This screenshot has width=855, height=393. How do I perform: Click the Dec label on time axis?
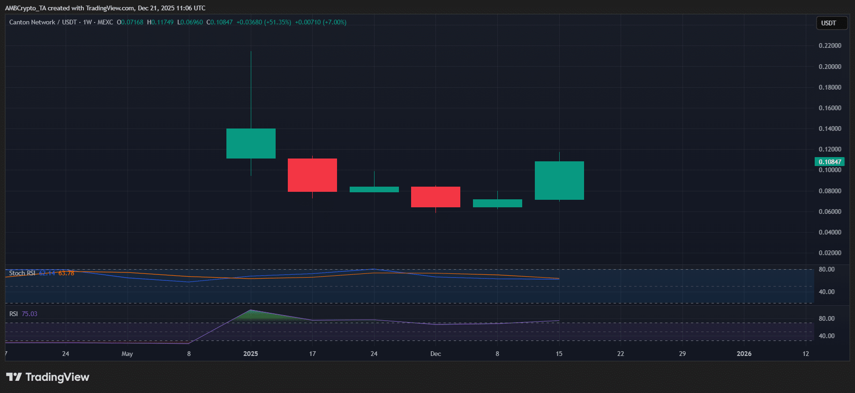[x=435, y=354]
